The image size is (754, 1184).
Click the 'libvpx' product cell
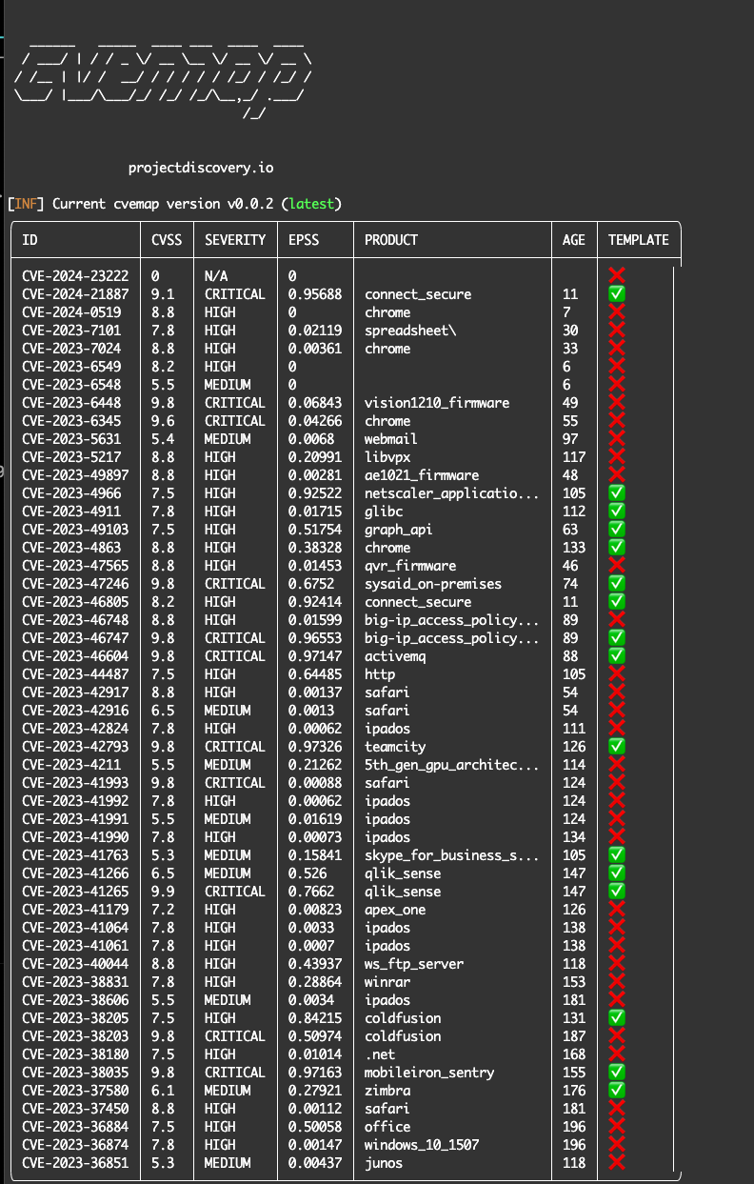[387, 457]
